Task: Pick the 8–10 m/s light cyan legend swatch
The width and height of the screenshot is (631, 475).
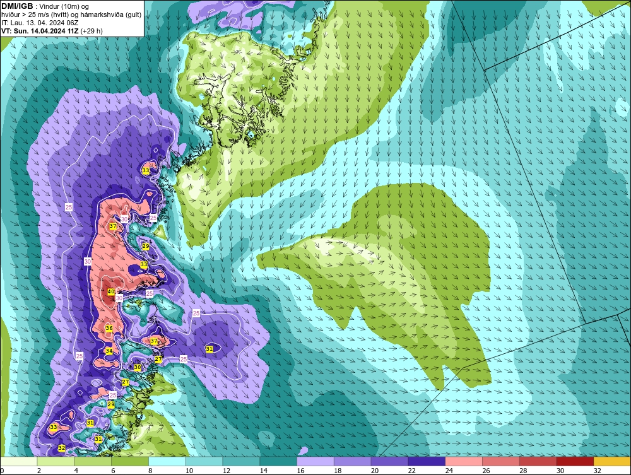Action: 167,461
